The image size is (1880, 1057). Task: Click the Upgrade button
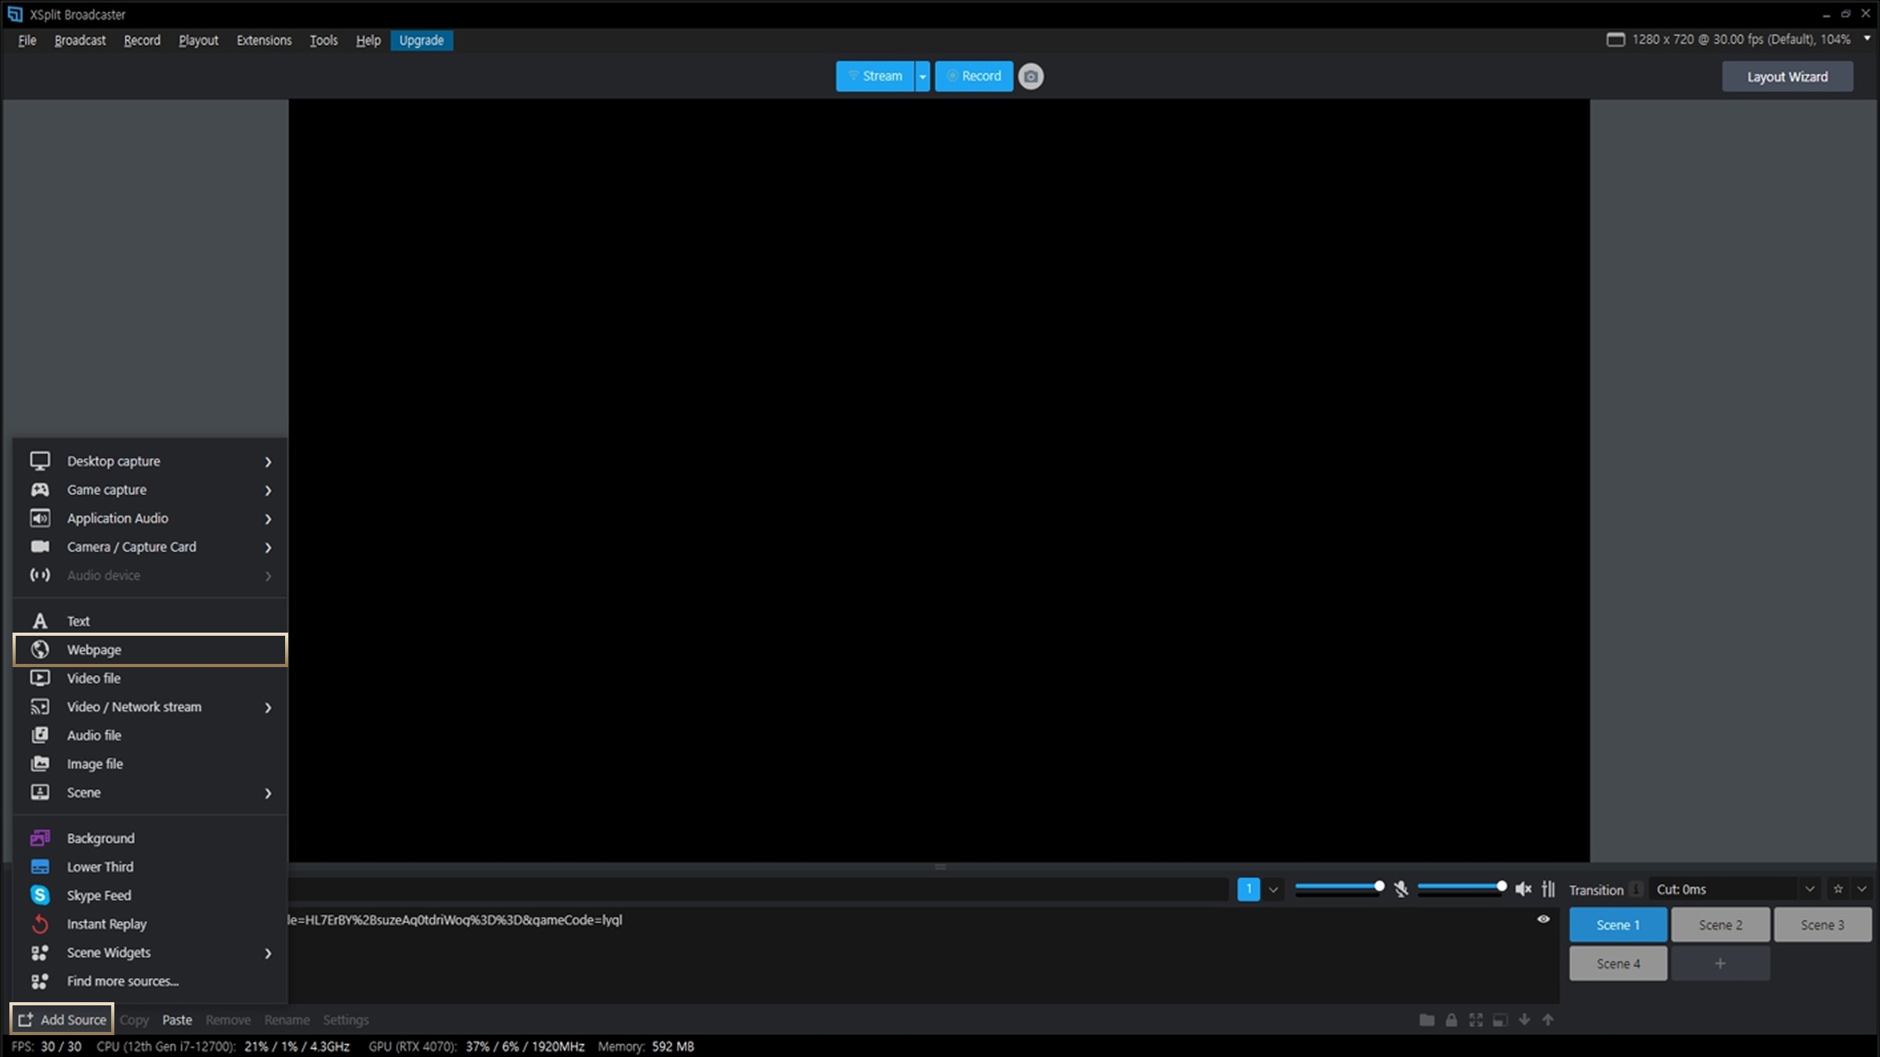[x=421, y=40]
